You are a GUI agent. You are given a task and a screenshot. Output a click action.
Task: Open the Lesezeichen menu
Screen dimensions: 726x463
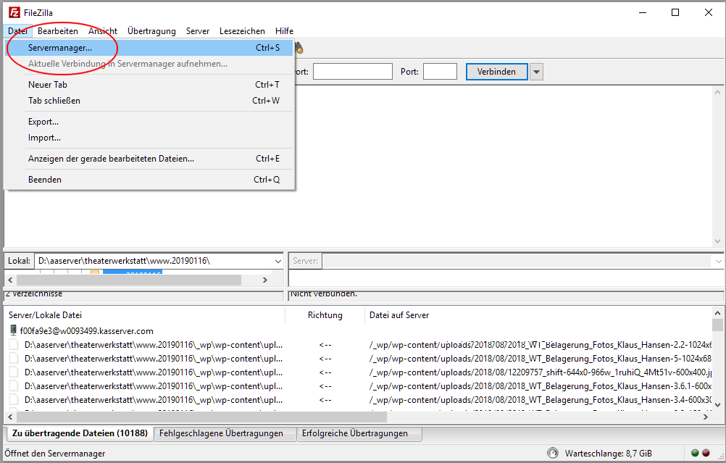242,31
